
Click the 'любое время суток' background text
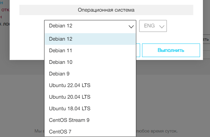[157, 131]
